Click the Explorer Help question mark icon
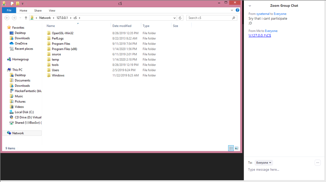This screenshot has width=326, height=182. pos(237,10)
